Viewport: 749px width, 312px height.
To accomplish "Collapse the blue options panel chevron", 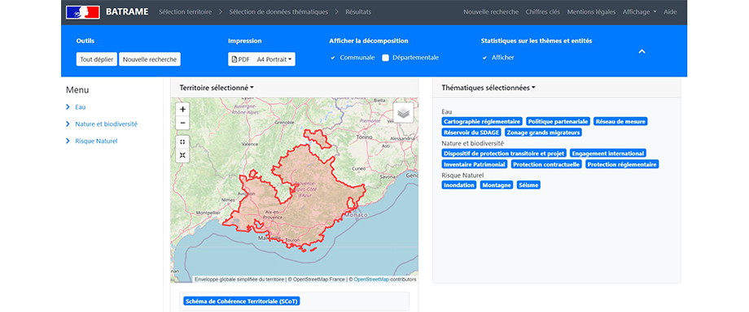I will pyautogui.click(x=642, y=51).
